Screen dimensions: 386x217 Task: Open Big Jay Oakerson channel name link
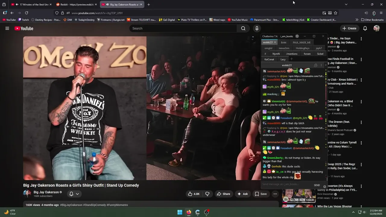(46, 192)
